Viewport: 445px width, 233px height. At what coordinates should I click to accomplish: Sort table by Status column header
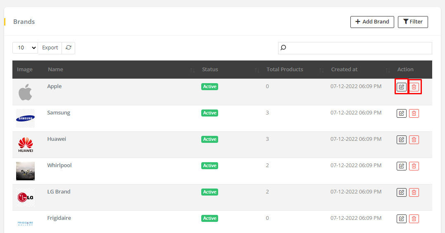click(210, 70)
